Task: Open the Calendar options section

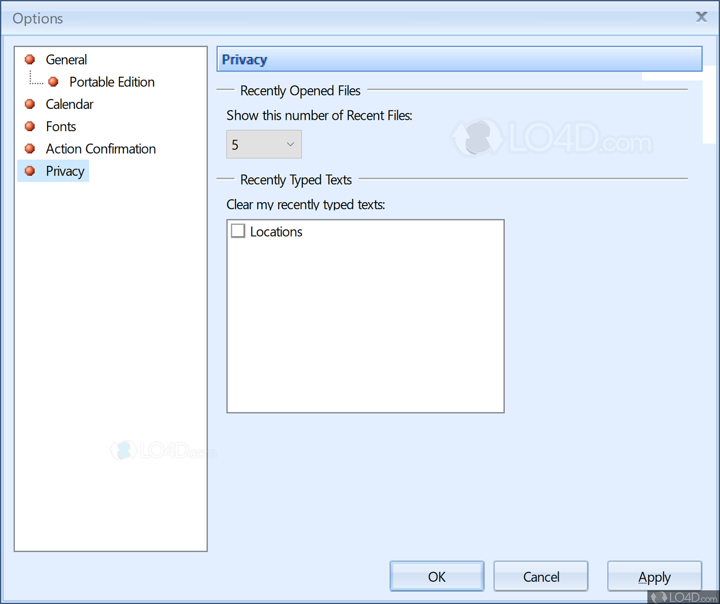Action: tap(69, 104)
